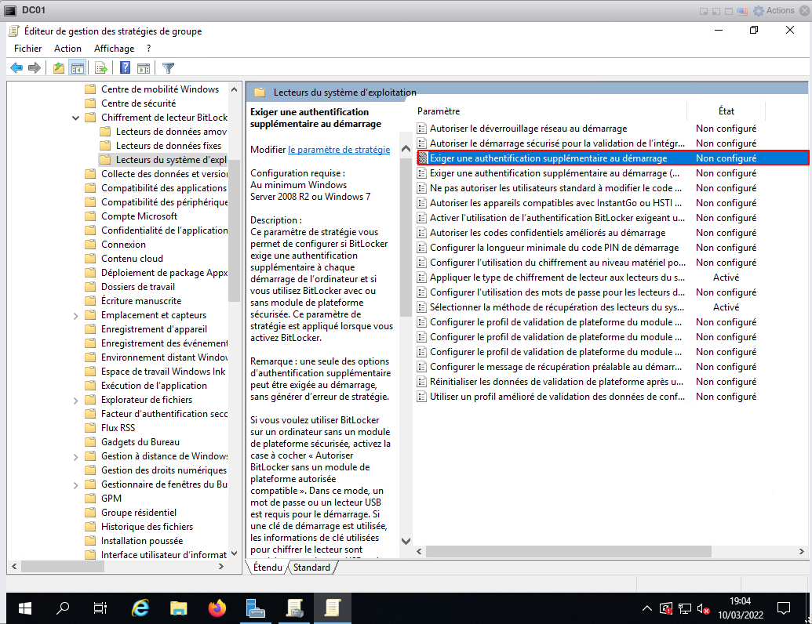Click the 'le paramètre de stratégie' link

coord(338,149)
